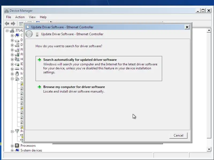Open the View menu
This screenshot has height=160, width=214.
pos(32,17)
